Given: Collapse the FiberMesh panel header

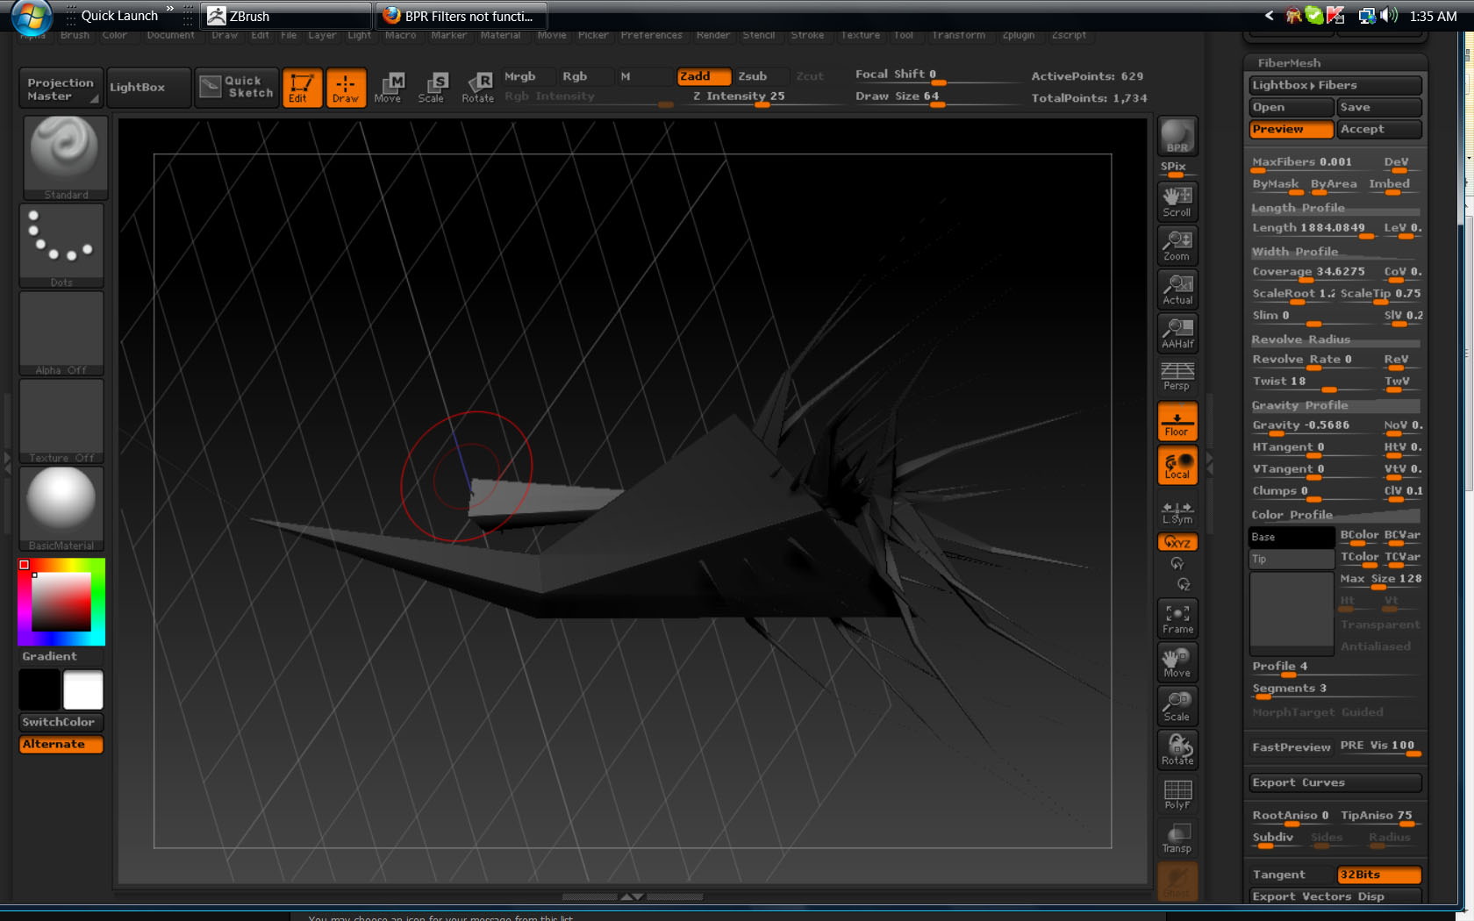Looking at the screenshot, I should (x=1289, y=63).
